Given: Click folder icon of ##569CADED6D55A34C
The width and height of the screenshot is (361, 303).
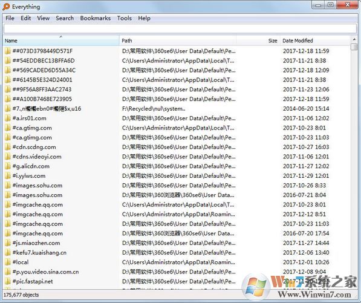Looking at the screenshot, I should tap(8, 70).
